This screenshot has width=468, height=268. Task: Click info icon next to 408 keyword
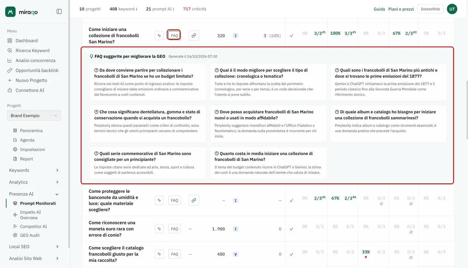136,9
